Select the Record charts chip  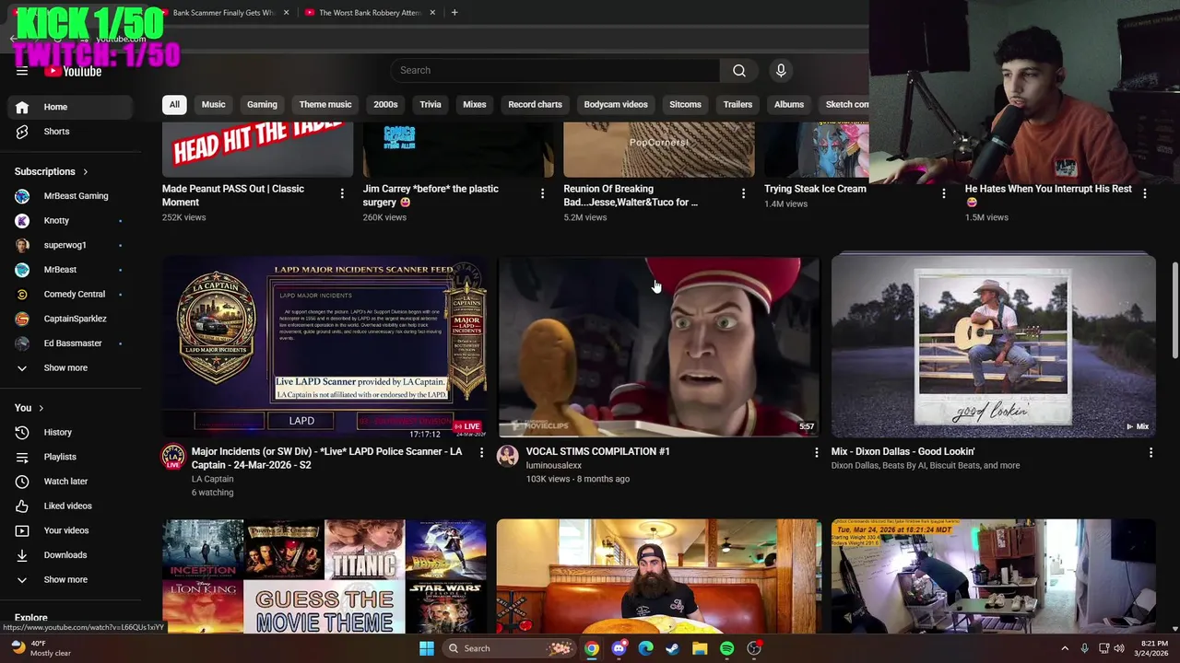tap(535, 105)
